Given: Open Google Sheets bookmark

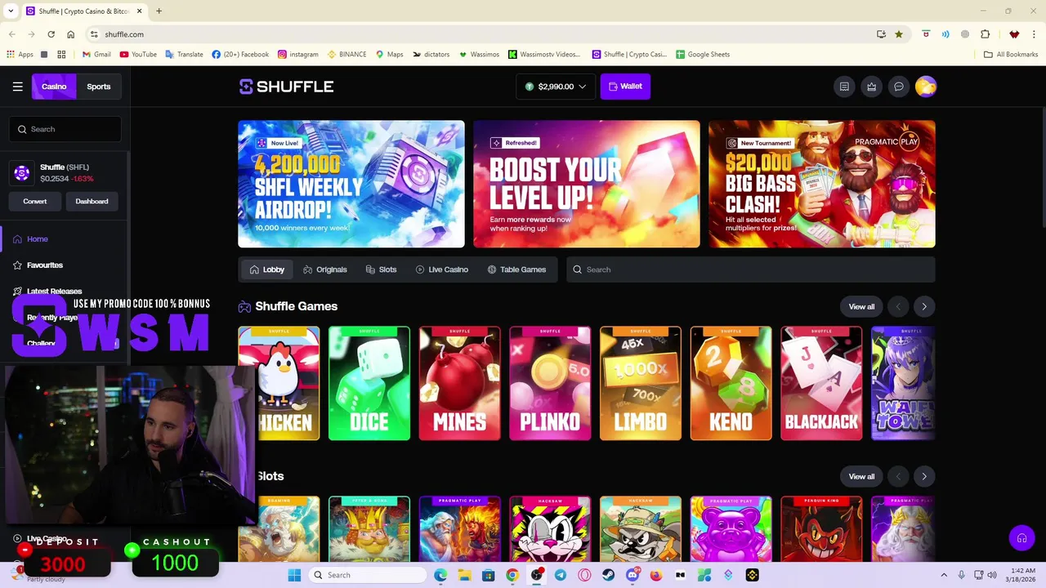Looking at the screenshot, I should point(703,55).
